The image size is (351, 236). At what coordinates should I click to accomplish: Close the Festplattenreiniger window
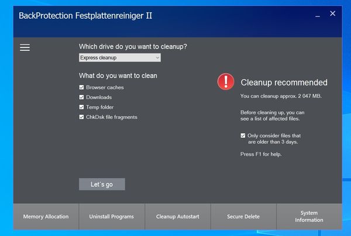click(333, 13)
